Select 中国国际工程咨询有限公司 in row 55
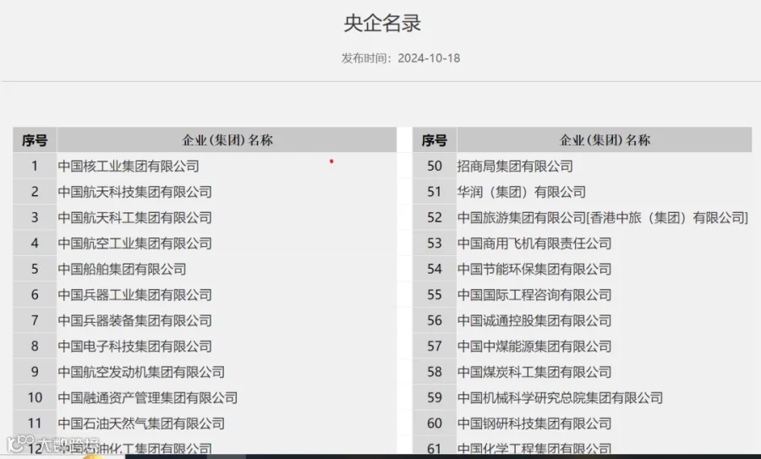Screen dimensions: 761x459 [x=534, y=295]
